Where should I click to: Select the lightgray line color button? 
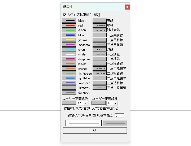tap(69, 88)
